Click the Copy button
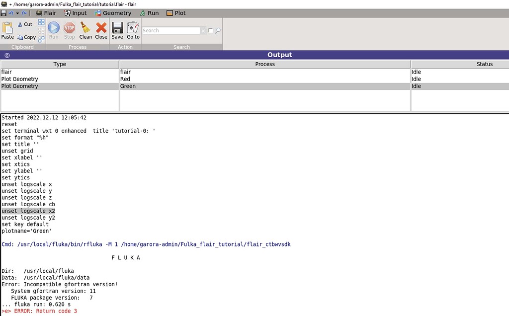This screenshot has height=316, width=509. (26, 37)
